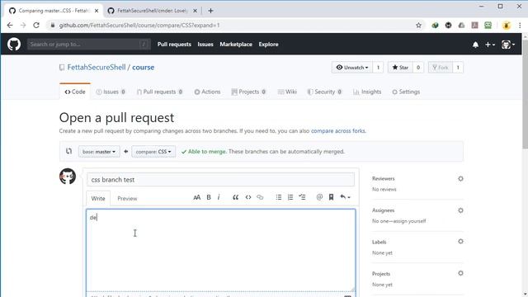Mention a user with the @ icon
Image resolution: width=528 pixels, height=297 pixels.
319,197
